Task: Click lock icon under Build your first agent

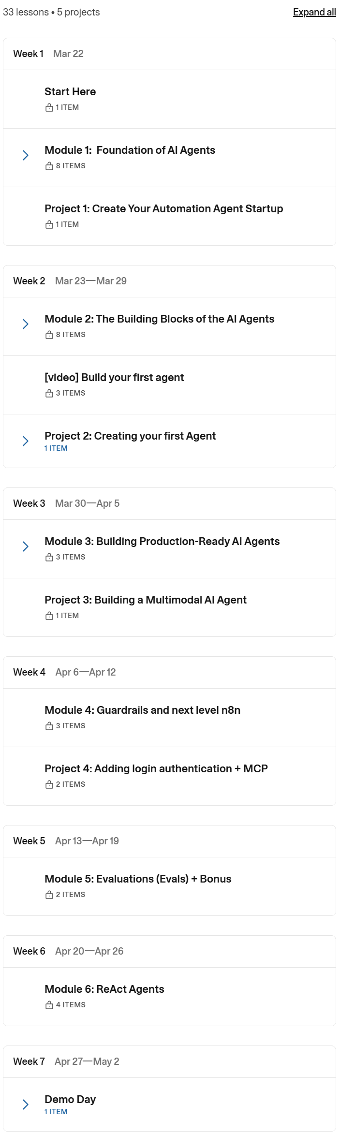Action: 49,393
